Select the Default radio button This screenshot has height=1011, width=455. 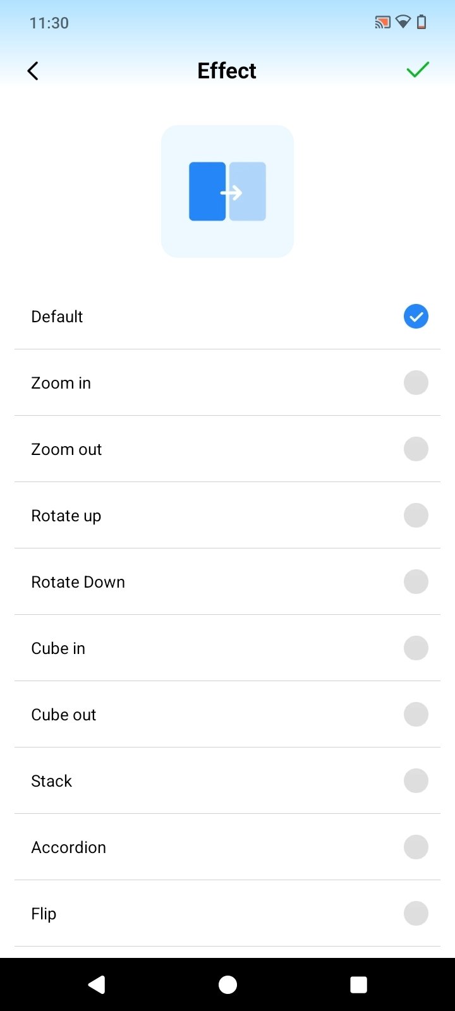[x=416, y=317]
